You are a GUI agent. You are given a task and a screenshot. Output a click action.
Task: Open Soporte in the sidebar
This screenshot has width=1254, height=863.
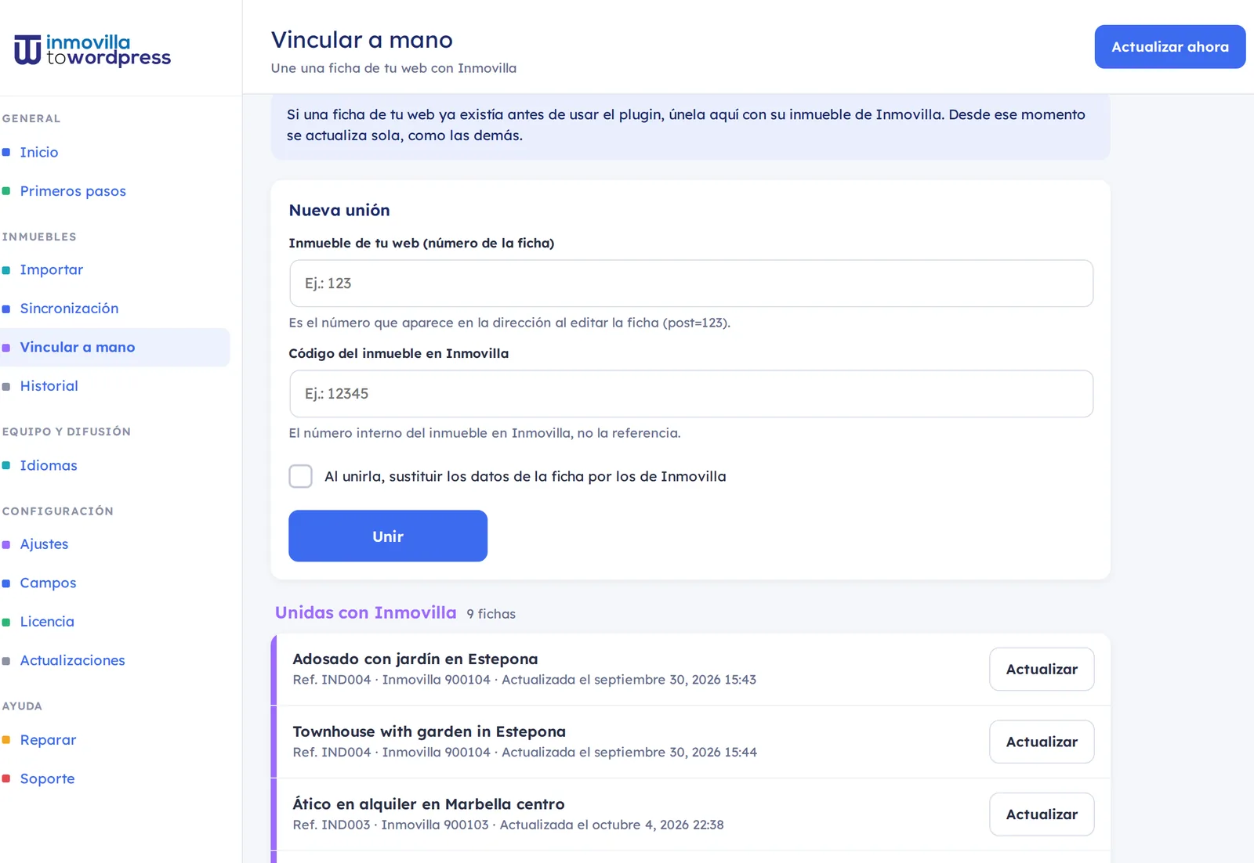click(47, 778)
